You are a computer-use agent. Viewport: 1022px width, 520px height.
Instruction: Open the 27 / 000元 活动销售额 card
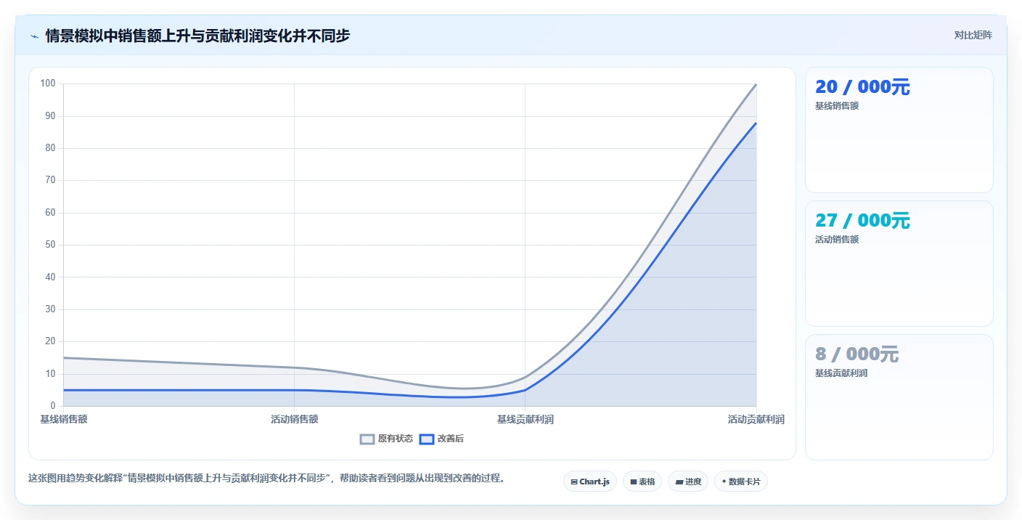(x=899, y=264)
